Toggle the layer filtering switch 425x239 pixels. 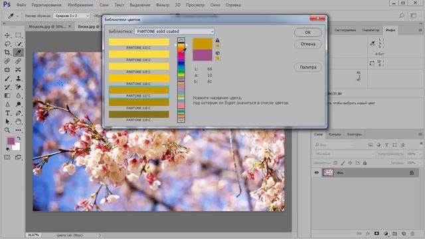click(421, 143)
